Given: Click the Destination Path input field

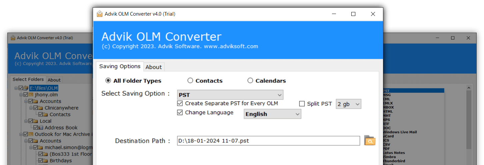Looking at the screenshot, I should point(269,141).
